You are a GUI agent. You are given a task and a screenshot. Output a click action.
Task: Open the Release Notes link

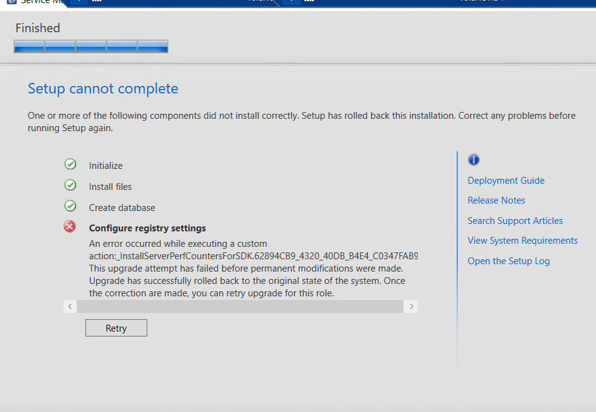pyautogui.click(x=496, y=200)
